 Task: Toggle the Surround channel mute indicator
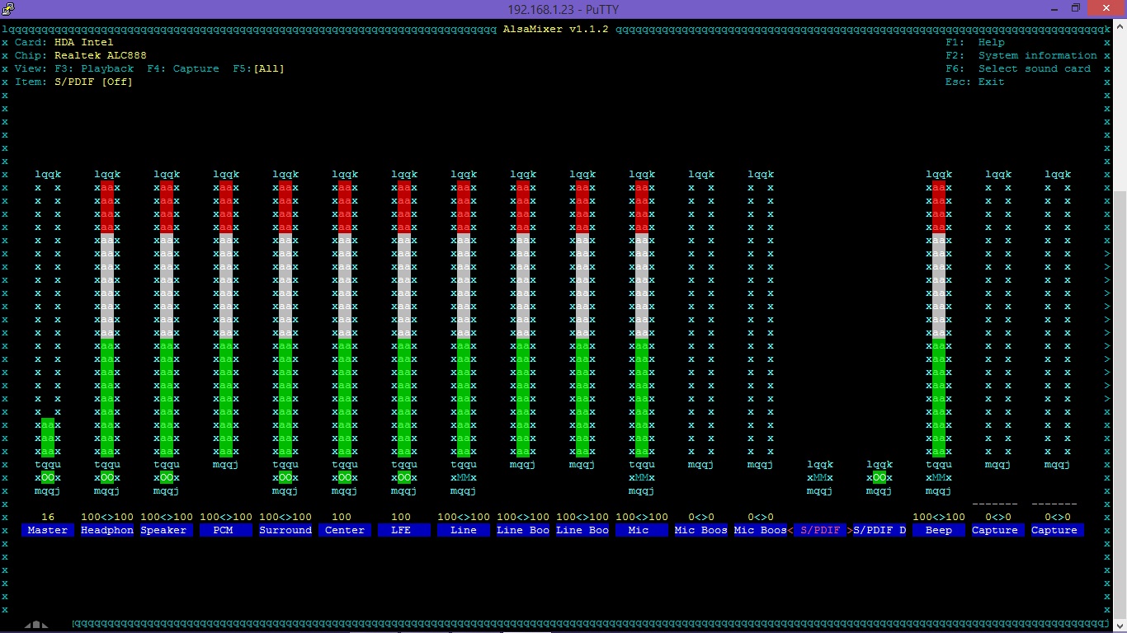tap(285, 477)
